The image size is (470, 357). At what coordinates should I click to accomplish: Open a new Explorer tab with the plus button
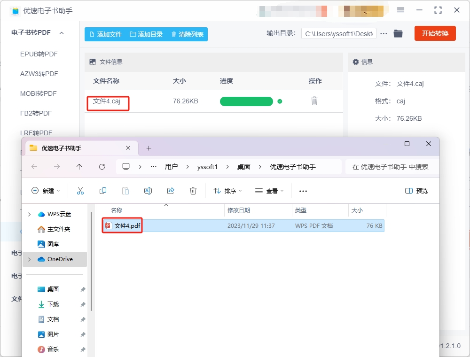(x=149, y=148)
